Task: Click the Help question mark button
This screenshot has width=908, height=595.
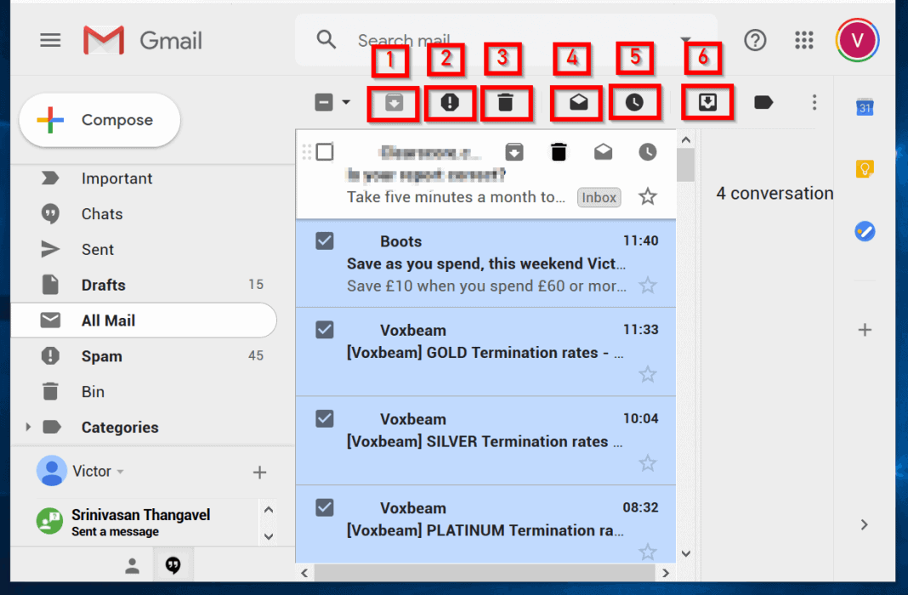Action: point(755,40)
